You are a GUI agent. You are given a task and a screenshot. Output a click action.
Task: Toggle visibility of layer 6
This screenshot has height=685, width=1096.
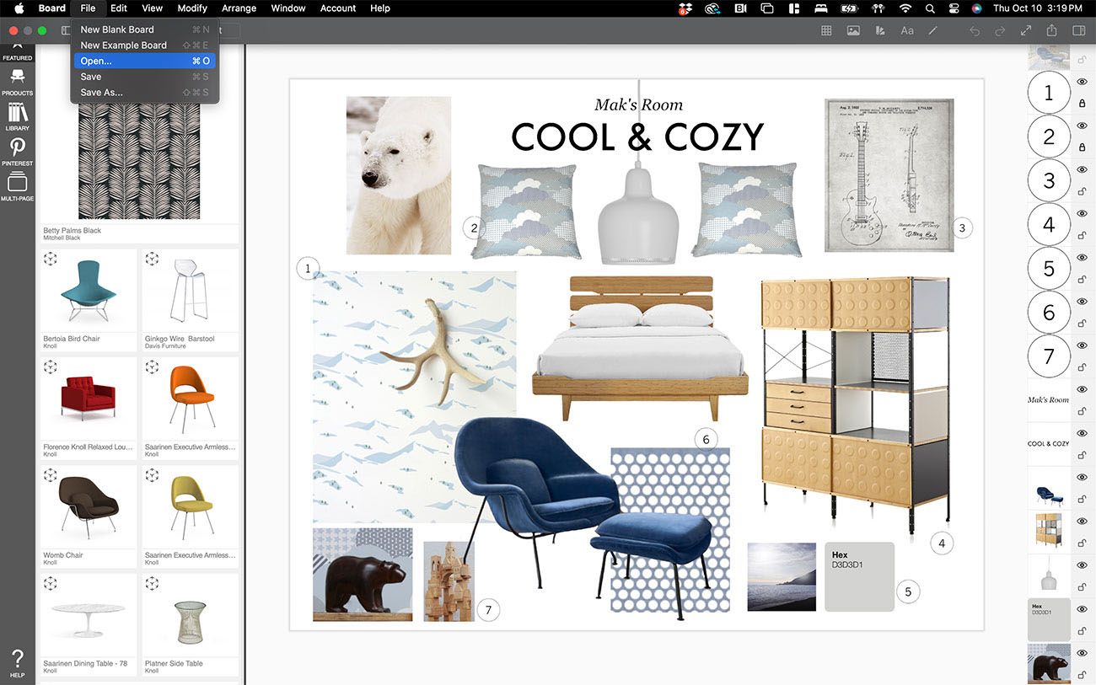tap(1083, 301)
